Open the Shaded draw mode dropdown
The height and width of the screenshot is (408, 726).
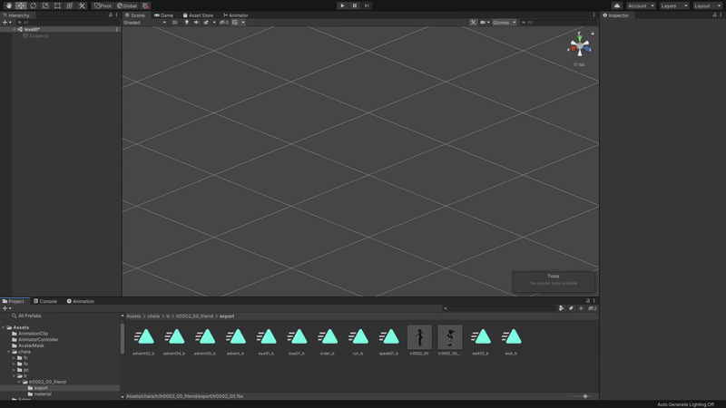click(144, 23)
